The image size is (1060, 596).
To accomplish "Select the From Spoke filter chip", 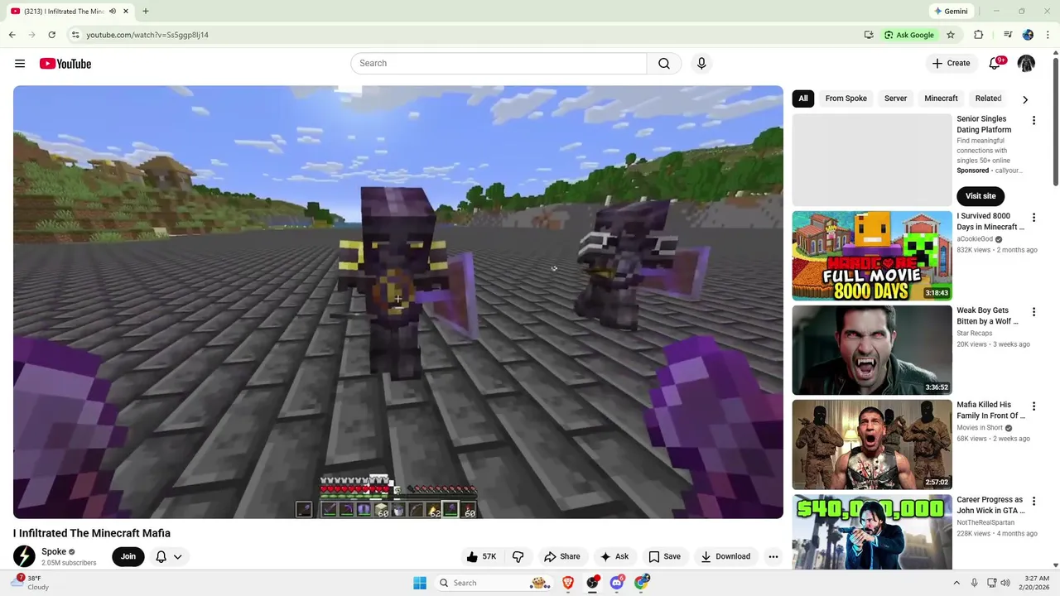I will [846, 99].
